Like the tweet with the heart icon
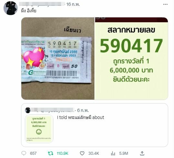 pos(82,153)
